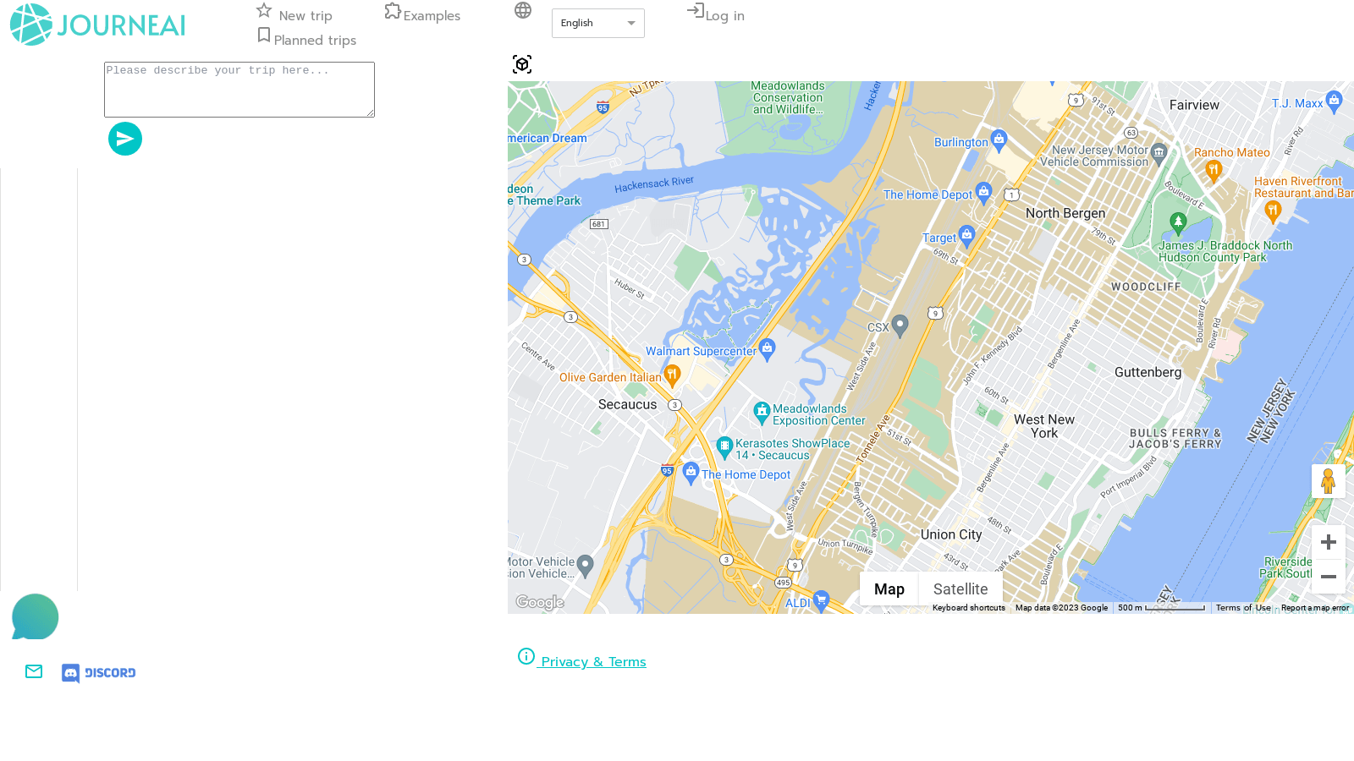Click the trip description text box
Image resolution: width=1354 pixels, height=761 pixels.
239,90
